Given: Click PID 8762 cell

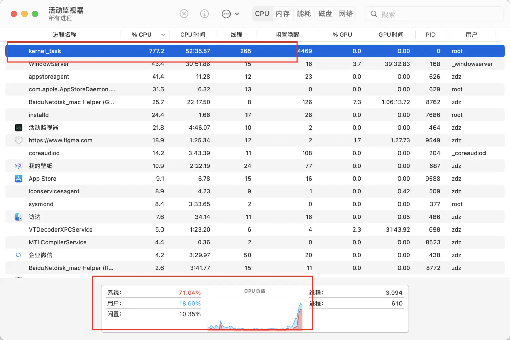Looking at the screenshot, I should (433, 102).
